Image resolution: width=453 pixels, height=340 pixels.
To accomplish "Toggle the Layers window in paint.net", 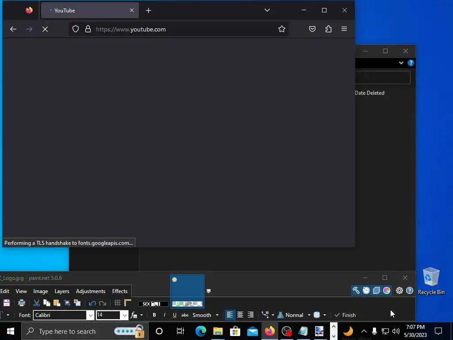I will [x=376, y=290].
